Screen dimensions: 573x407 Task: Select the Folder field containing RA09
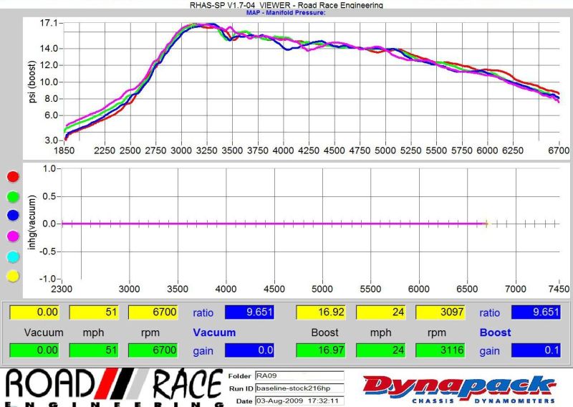tap(299, 375)
